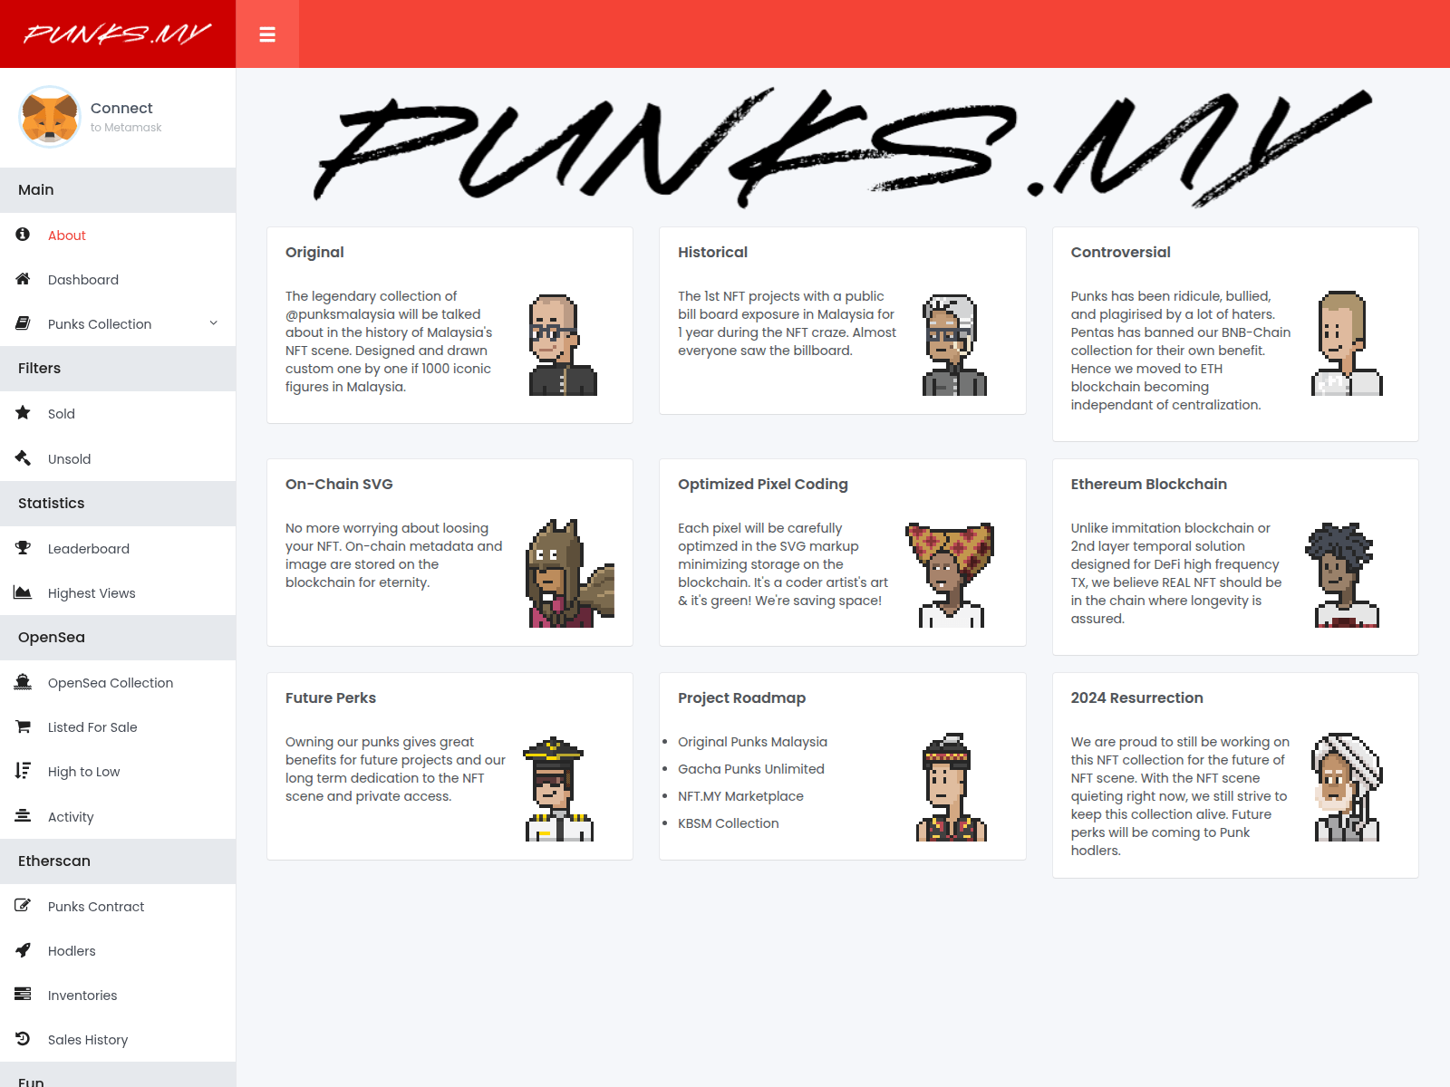Click the 2024 Resurrection card punk avatar
The height and width of the screenshot is (1087, 1450).
coord(1347,787)
